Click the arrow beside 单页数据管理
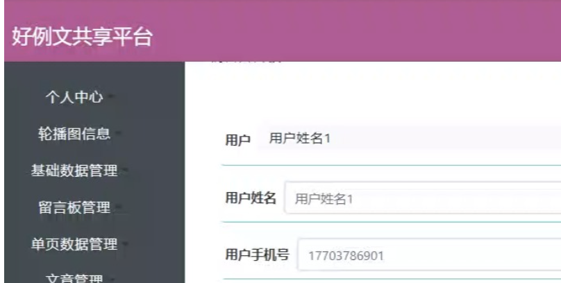Image resolution: width=561 pixels, height=283 pixels. coord(126,243)
